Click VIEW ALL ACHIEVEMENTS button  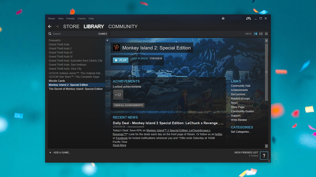129,105
